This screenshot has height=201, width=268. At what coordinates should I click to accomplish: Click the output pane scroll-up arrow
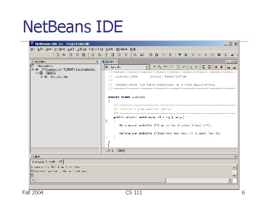click(x=234, y=167)
